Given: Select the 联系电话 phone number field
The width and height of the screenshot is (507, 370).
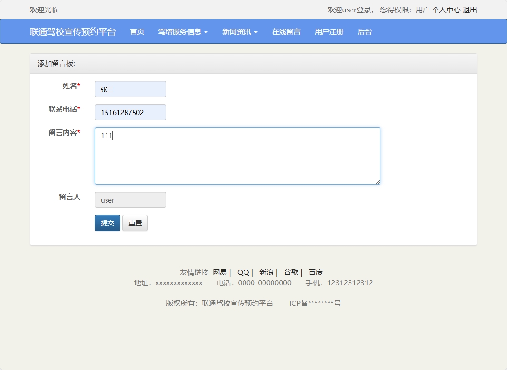Looking at the screenshot, I should [x=130, y=112].
